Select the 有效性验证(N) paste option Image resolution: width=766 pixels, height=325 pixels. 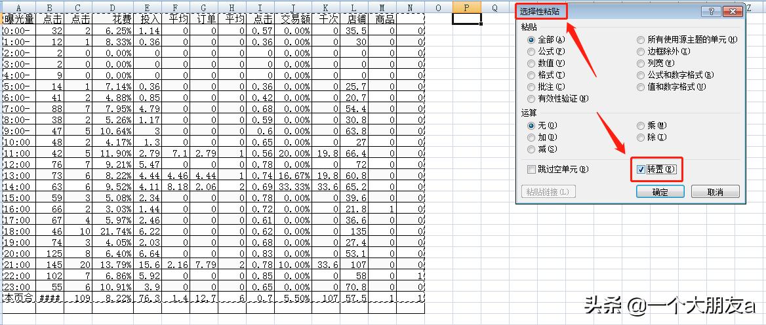tap(558, 98)
